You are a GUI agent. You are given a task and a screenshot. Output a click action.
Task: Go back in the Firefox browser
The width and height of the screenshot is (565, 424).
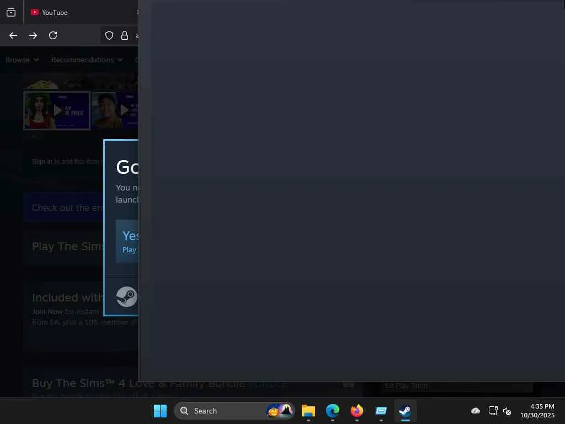point(13,35)
